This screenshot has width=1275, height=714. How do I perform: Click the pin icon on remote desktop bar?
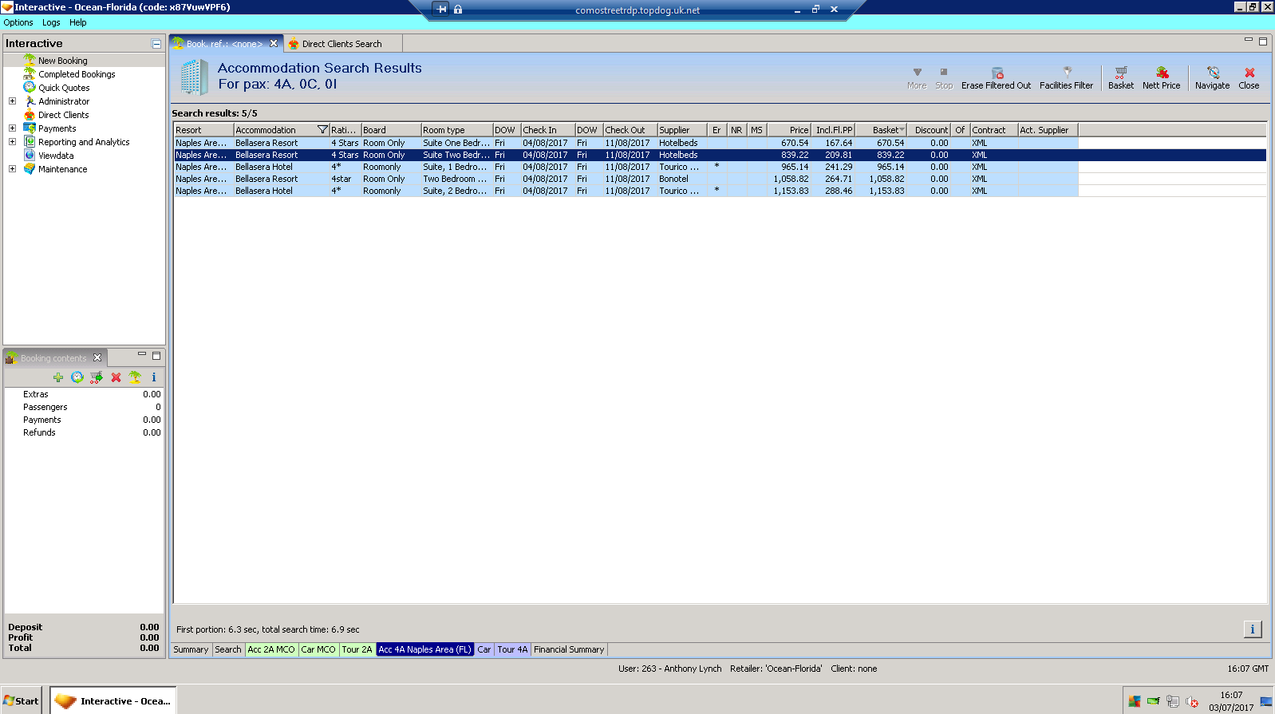point(442,10)
